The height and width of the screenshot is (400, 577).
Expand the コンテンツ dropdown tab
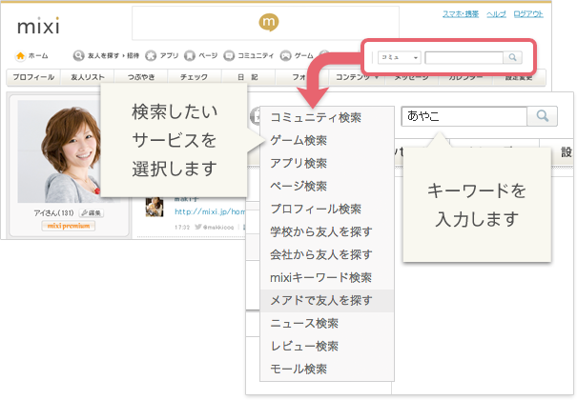tap(356, 77)
